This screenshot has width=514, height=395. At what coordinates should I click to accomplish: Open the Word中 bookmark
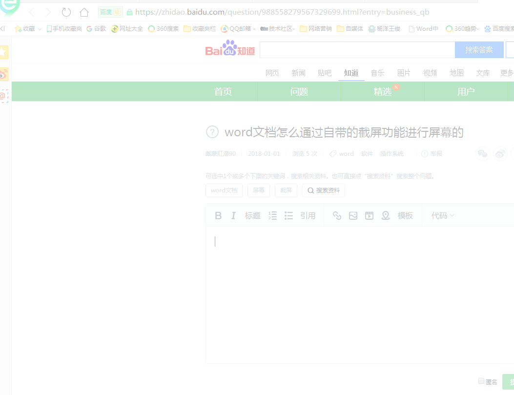[x=424, y=29]
